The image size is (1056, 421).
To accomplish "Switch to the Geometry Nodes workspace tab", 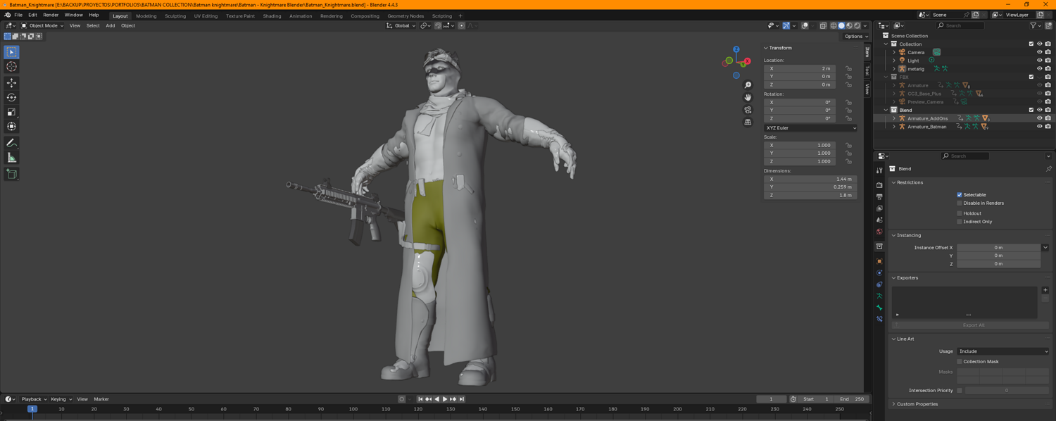I will [406, 16].
